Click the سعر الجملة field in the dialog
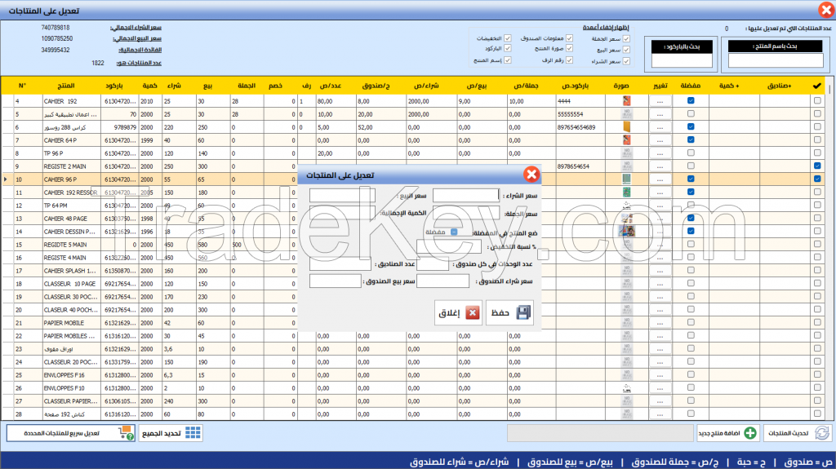This screenshot has width=836, height=469. coord(465,213)
